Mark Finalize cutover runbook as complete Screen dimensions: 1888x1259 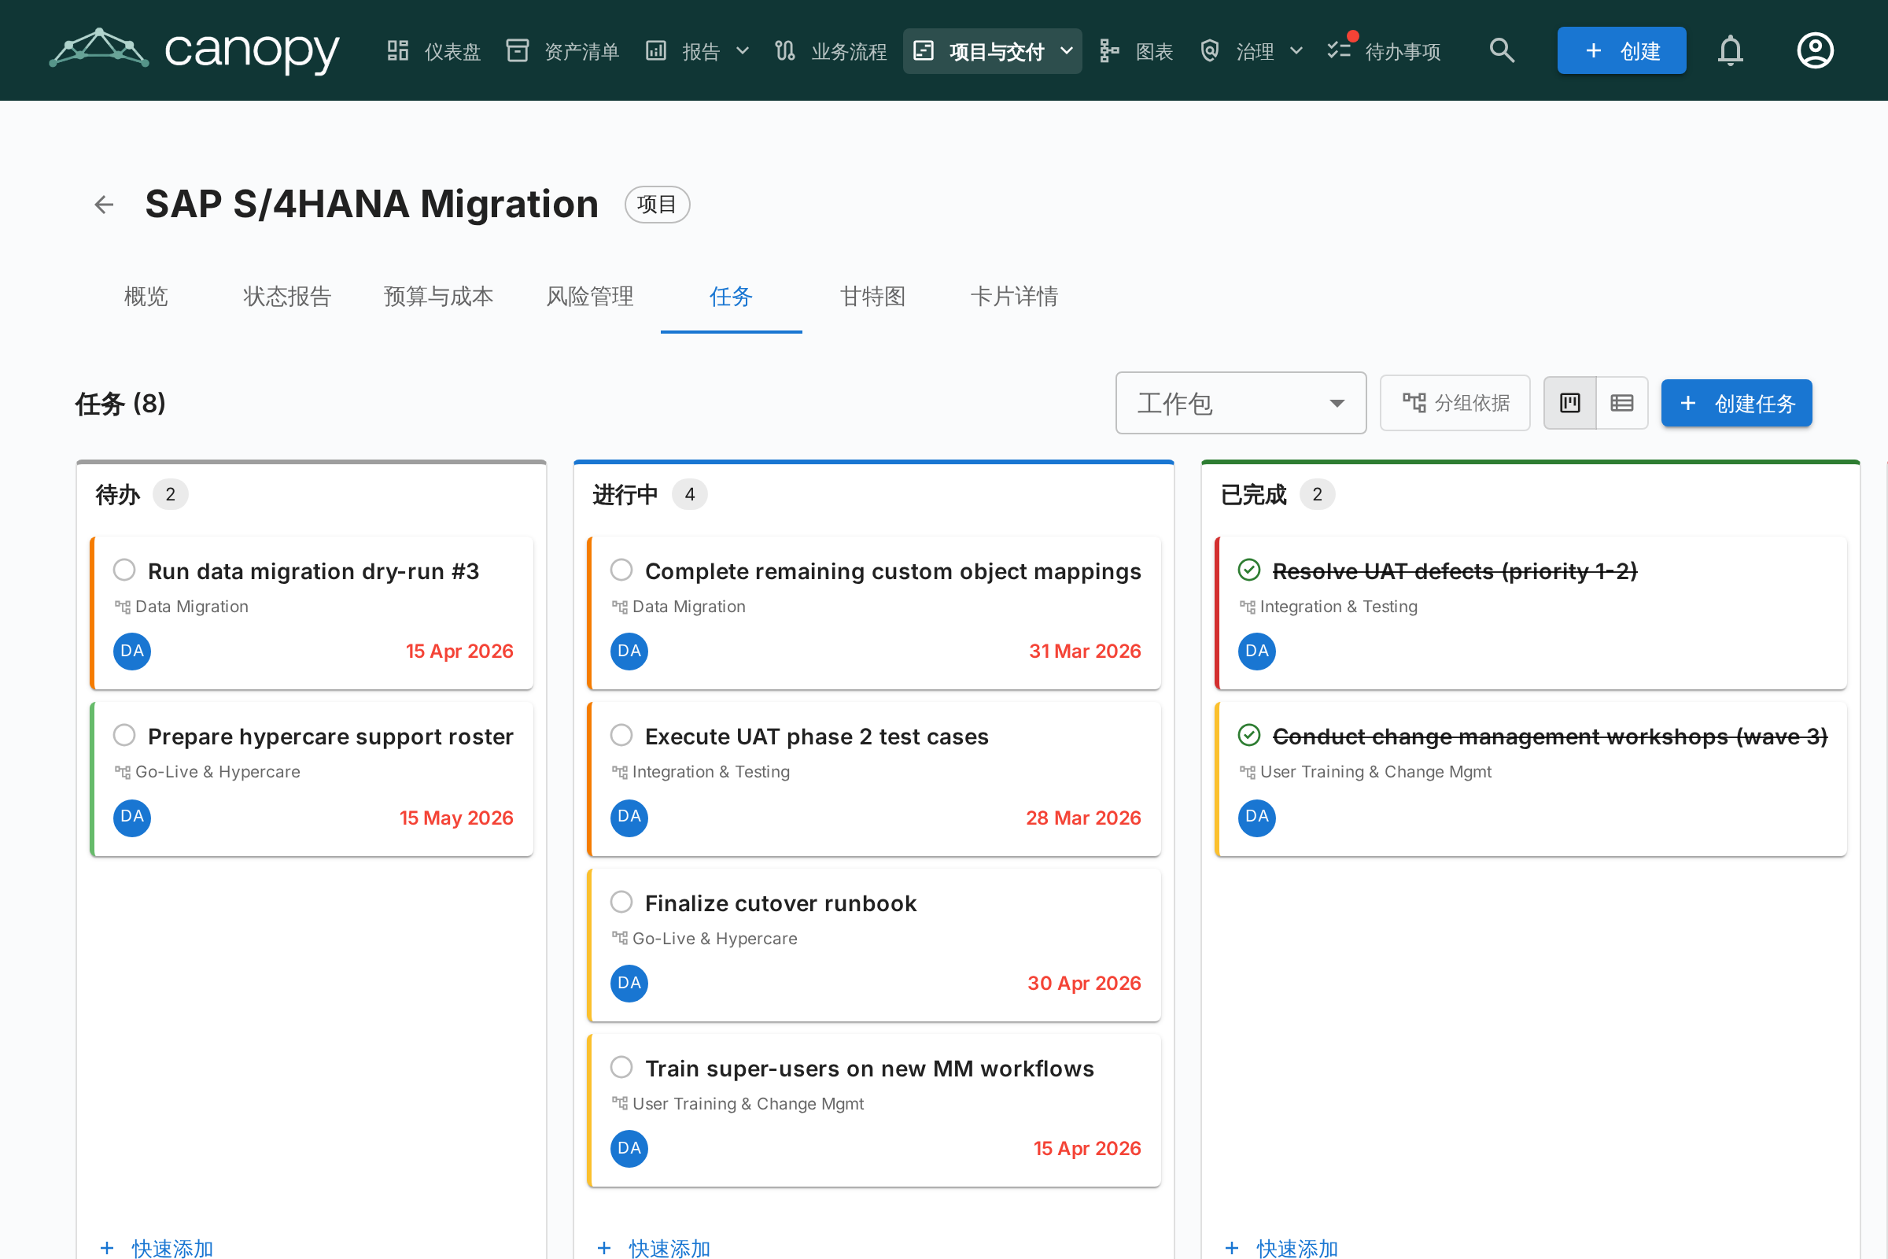(621, 902)
